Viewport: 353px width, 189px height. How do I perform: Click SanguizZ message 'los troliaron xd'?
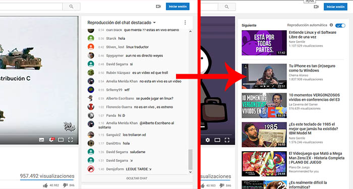tap(134, 135)
